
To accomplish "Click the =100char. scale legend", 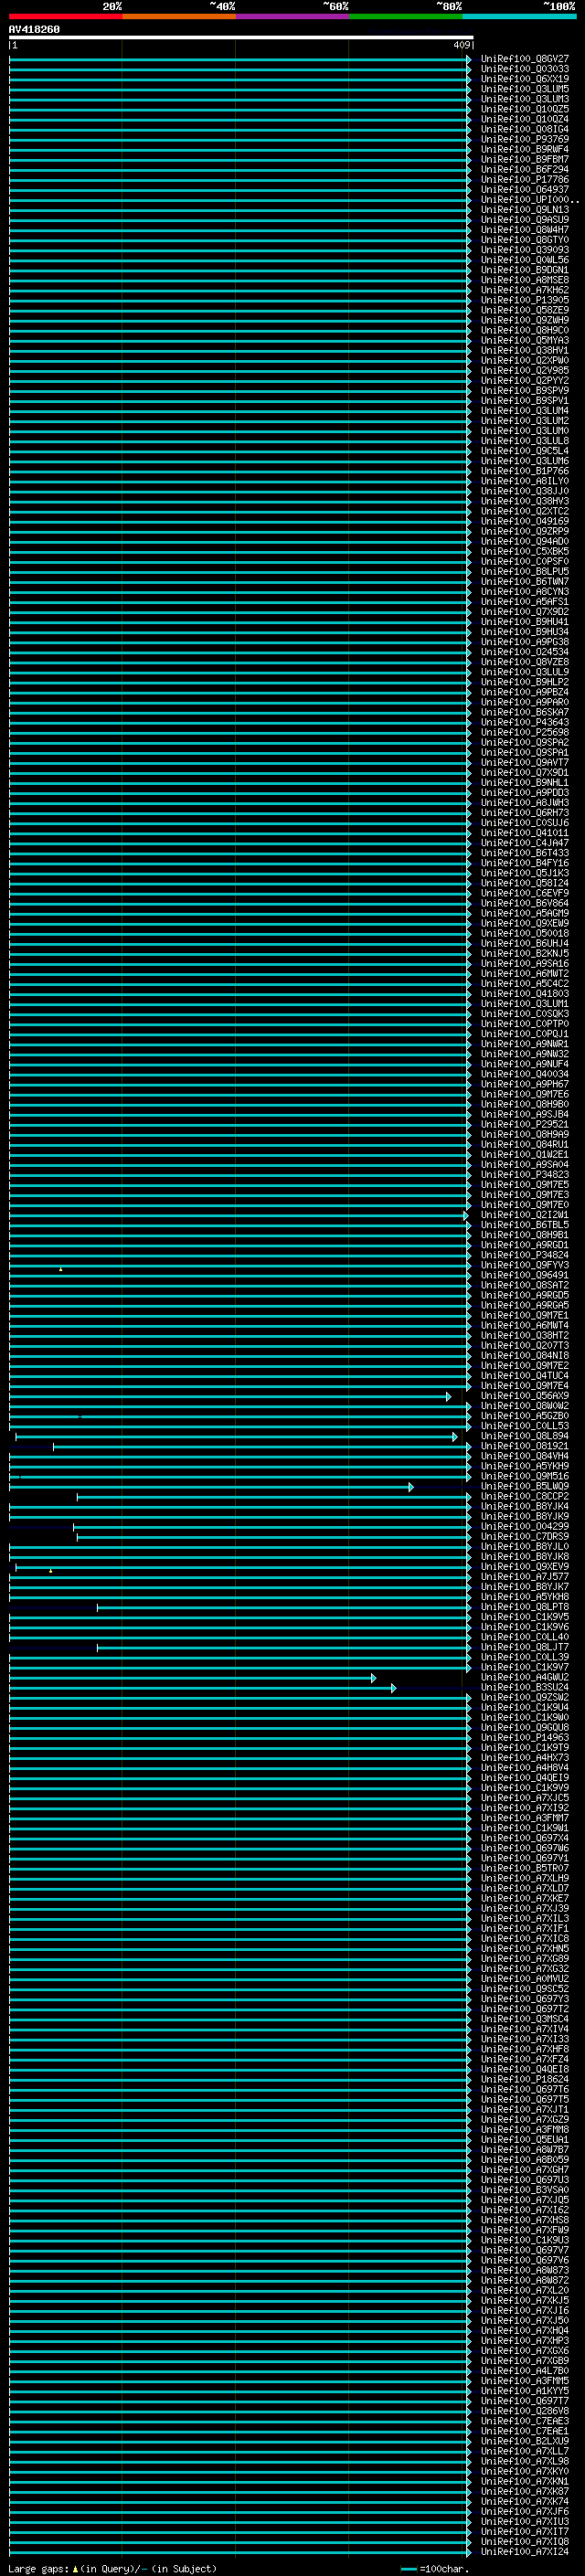I will click(435, 2569).
